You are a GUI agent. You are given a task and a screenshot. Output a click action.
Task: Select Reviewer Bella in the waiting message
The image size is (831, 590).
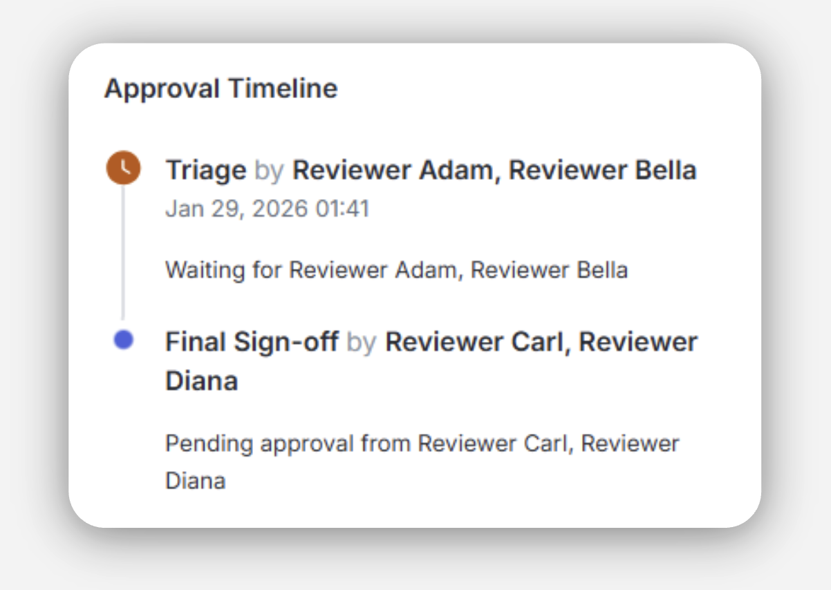[x=549, y=269]
